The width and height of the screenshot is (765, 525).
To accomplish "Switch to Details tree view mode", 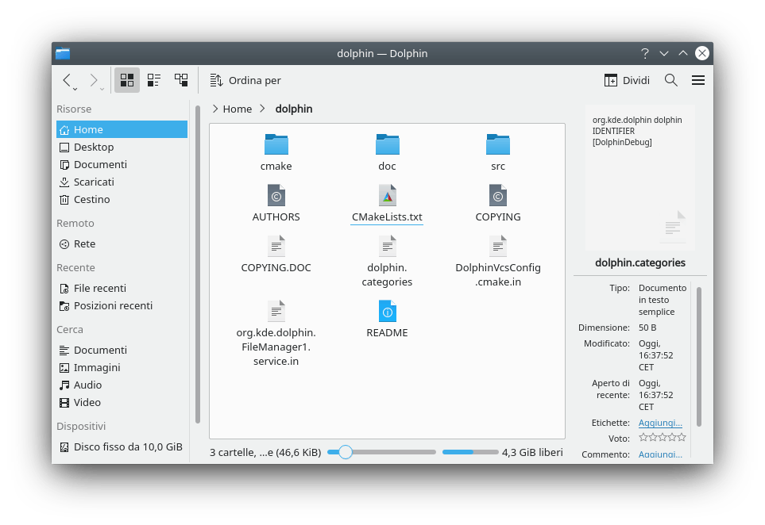I will (x=181, y=80).
